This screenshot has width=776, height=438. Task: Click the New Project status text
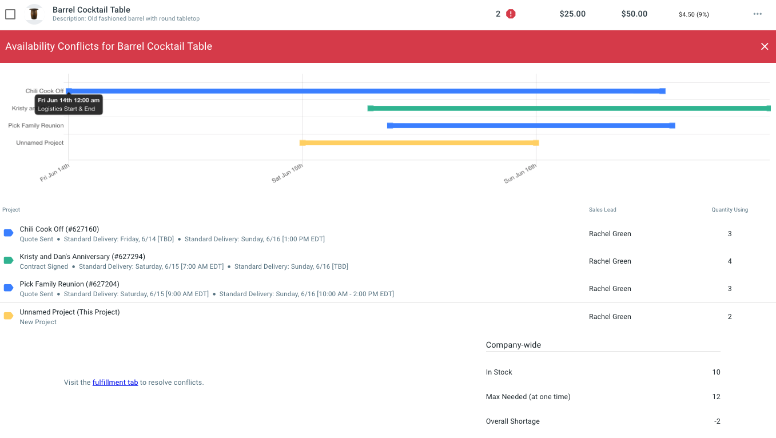pos(38,322)
